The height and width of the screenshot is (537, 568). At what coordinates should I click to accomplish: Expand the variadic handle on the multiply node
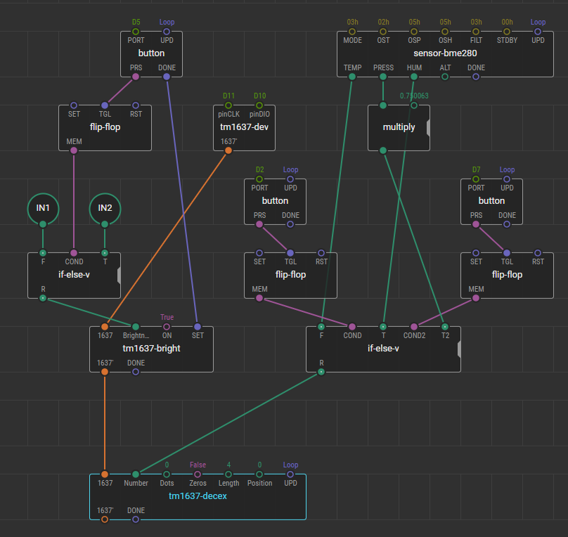point(428,128)
